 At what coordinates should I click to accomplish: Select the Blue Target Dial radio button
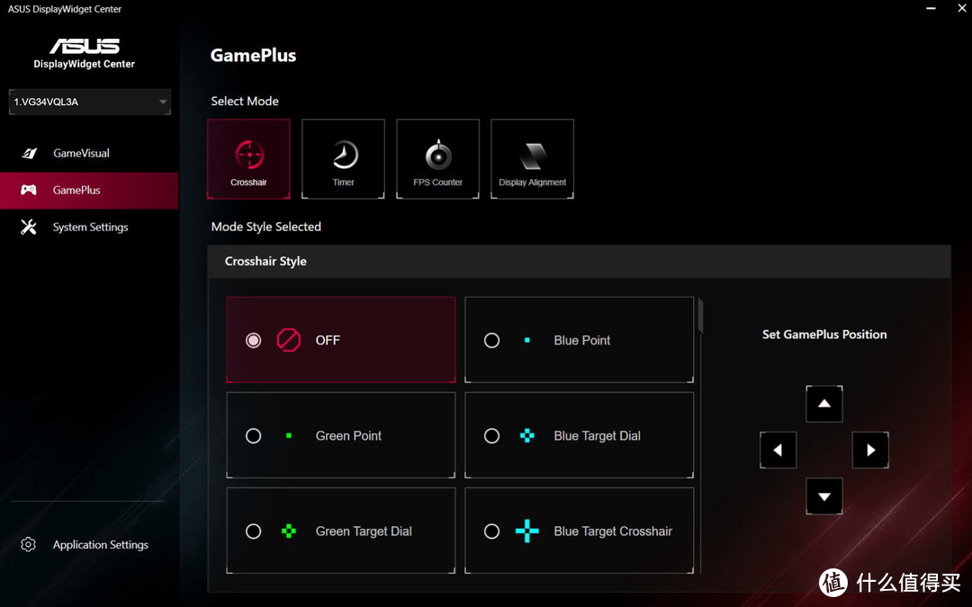coord(491,435)
